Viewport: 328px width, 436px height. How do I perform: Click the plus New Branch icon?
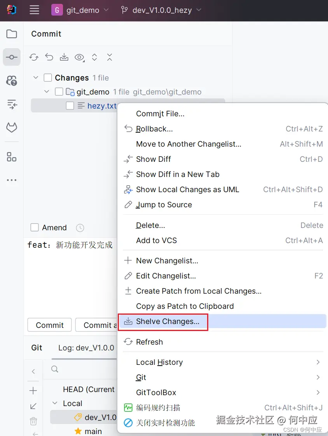(x=33, y=390)
